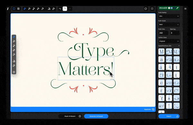Select the blue first tool on floating vertical toolbar
This screenshot has width=193, height=125.
[x=14, y=37]
